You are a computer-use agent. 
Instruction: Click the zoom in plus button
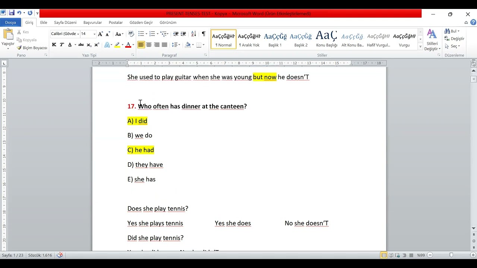coord(473,255)
